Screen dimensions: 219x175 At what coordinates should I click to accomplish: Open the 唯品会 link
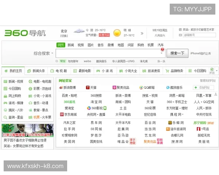pyautogui.click(x=123, y=142)
